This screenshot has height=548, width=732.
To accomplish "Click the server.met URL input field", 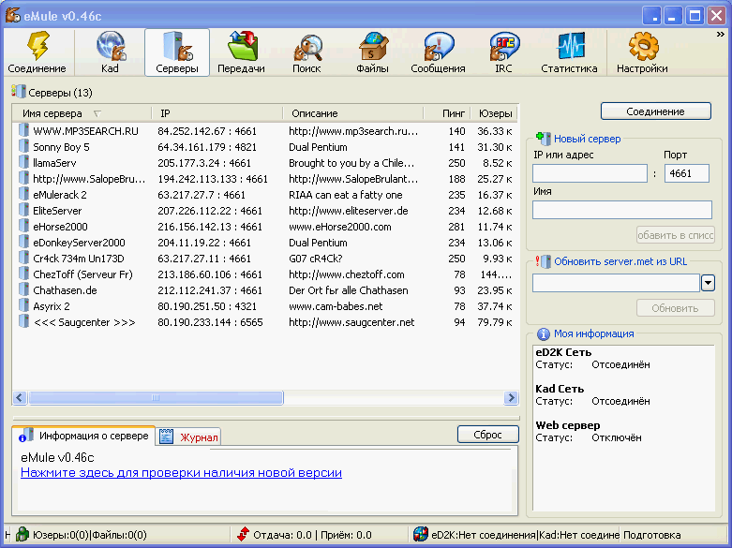I will [616, 283].
